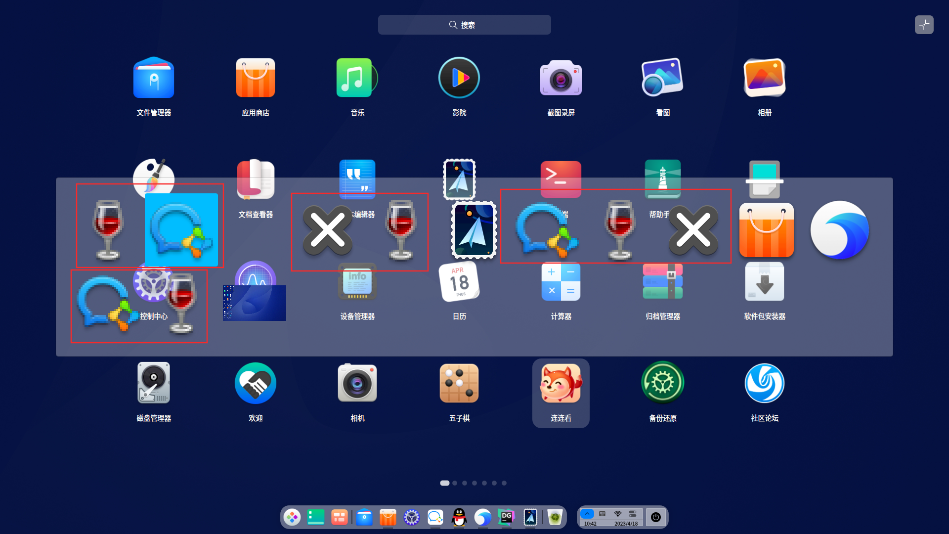949x534 pixels.
Task: Open the 音乐 music app
Action: [x=357, y=78]
